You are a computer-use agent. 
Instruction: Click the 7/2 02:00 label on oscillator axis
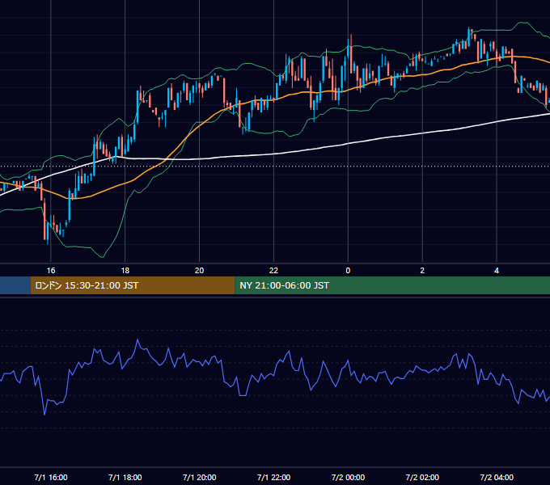(422, 477)
